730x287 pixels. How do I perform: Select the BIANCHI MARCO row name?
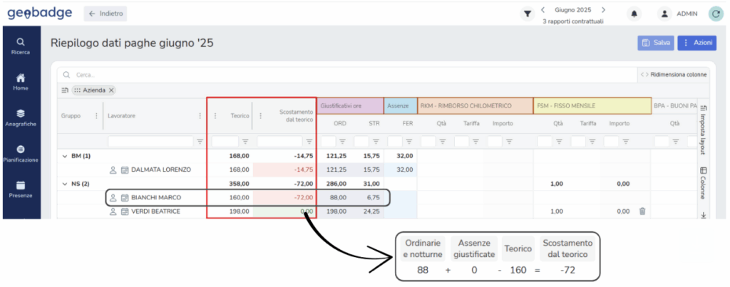click(156, 198)
